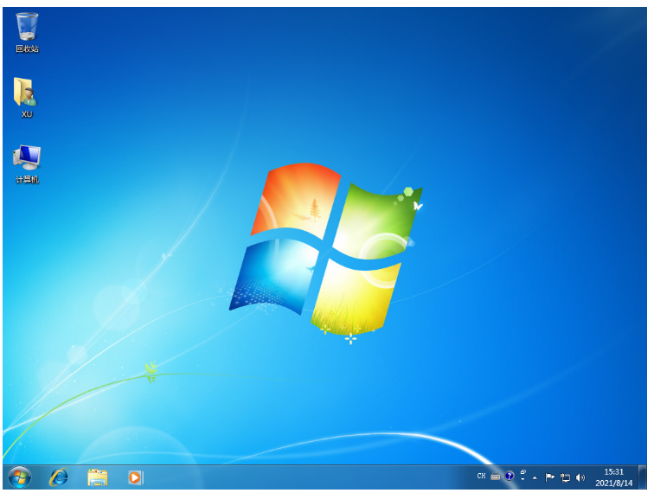
Task: Restore the language bar using its small button
Action: click(x=523, y=472)
